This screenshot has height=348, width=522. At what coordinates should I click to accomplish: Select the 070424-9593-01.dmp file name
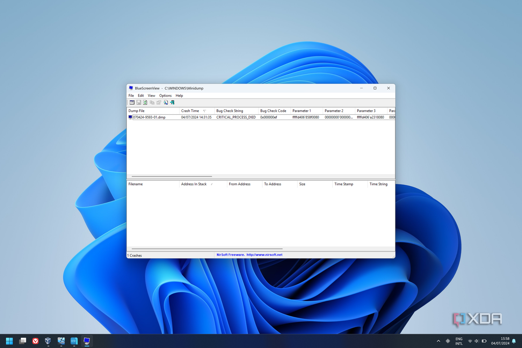(x=149, y=117)
